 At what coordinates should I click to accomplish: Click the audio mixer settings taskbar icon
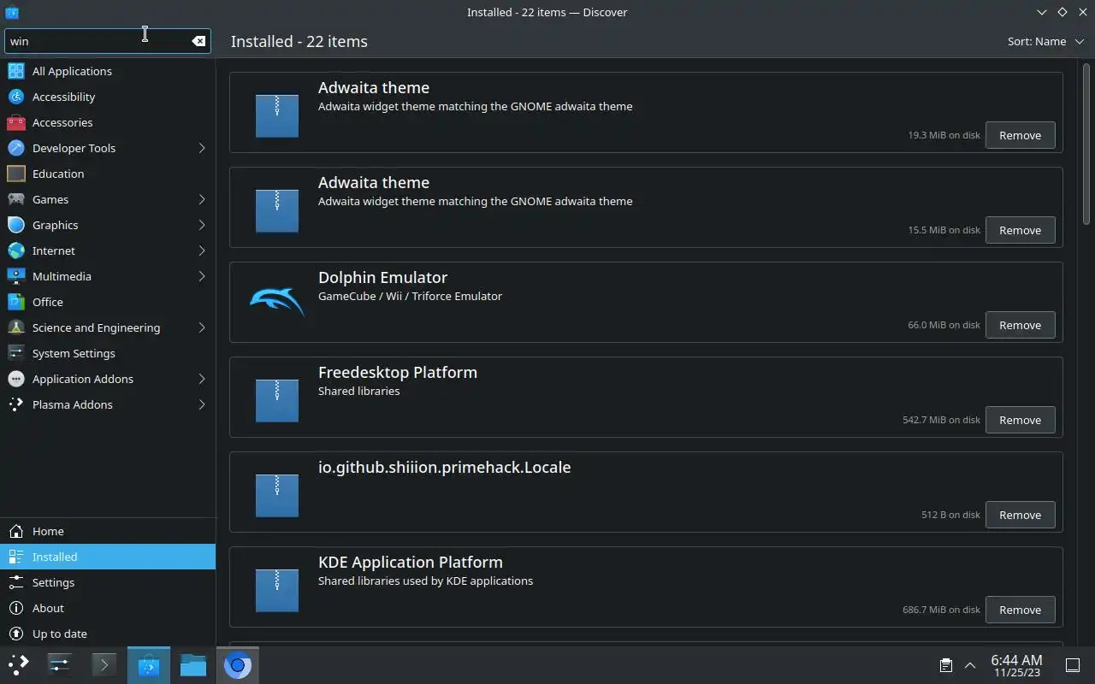click(x=59, y=664)
